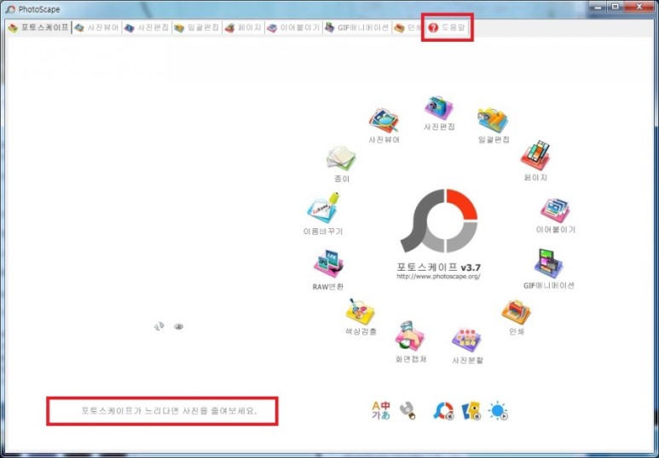Close the PhotoScape window
Screen dimensions: 659x458
[x=639, y=7]
